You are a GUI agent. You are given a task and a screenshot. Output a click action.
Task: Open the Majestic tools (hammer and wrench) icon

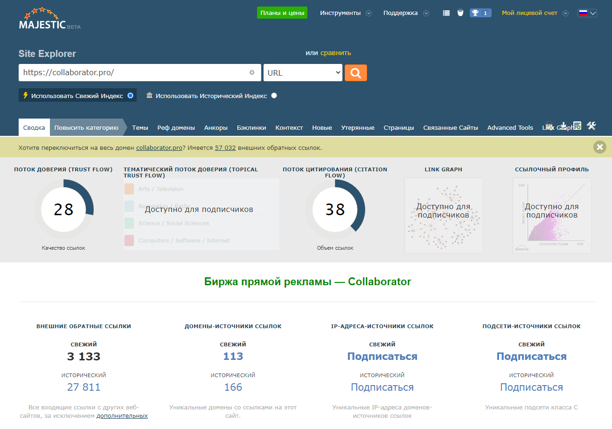tap(591, 126)
